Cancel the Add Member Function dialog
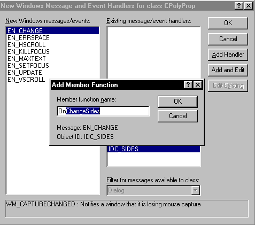 coord(177,116)
